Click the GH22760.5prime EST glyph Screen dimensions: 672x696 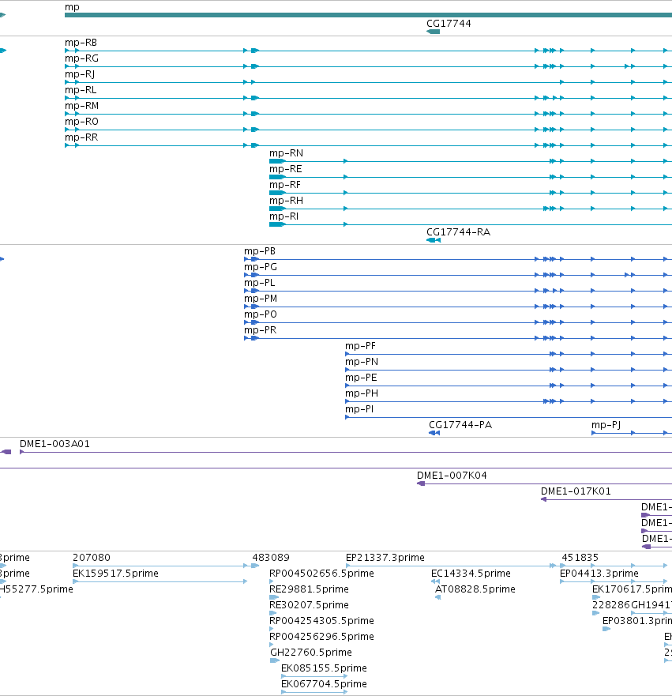point(275,660)
